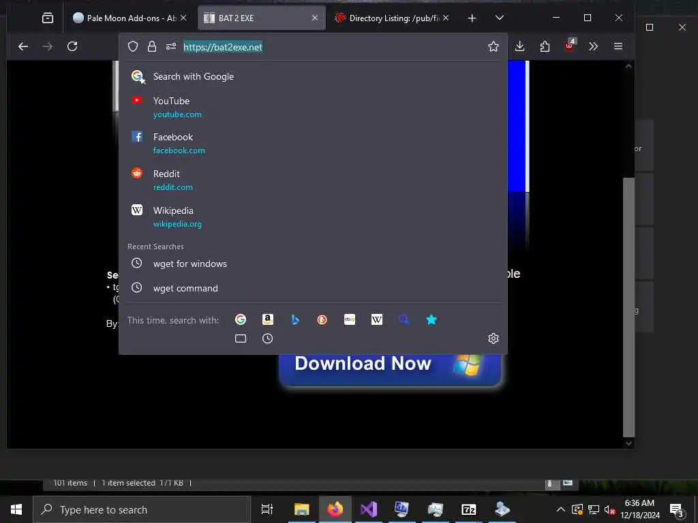Click the muted volume tray icon
Image resolution: width=698 pixels, height=523 pixels.
[609, 509]
